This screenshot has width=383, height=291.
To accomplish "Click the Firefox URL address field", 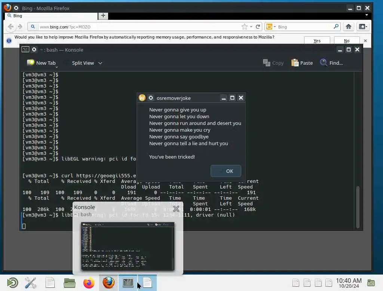I will (139, 27).
